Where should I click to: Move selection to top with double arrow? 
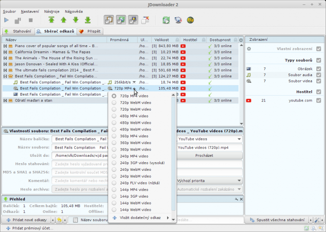click(x=51, y=20)
